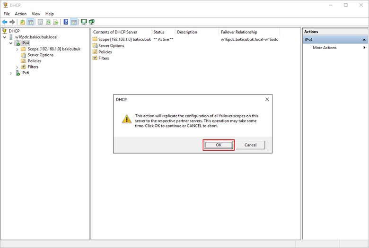Expand the Scope [192.168.1.0] tree node
This screenshot has height=248, width=369.
click(x=17, y=49)
